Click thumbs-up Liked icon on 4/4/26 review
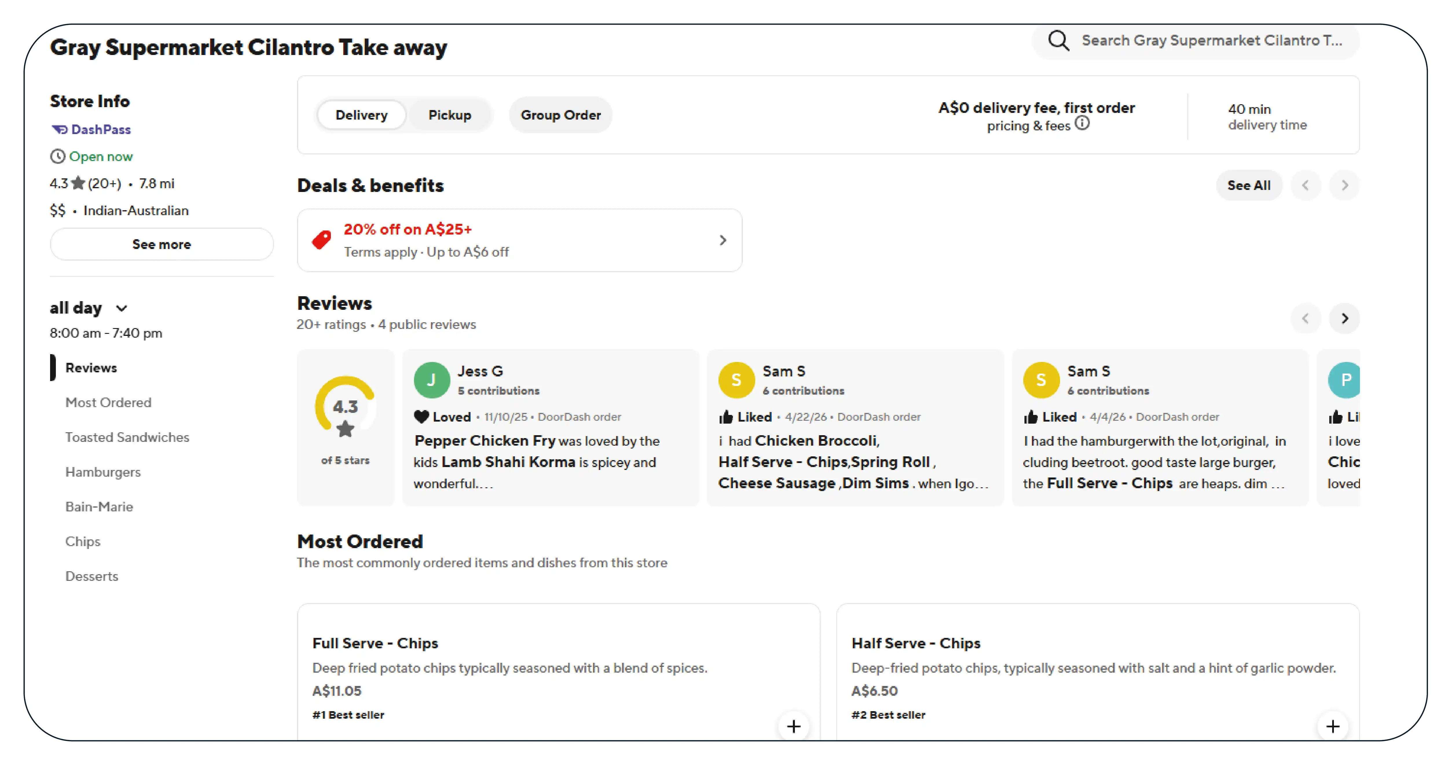The image size is (1452, 765). pos(1031,417)
